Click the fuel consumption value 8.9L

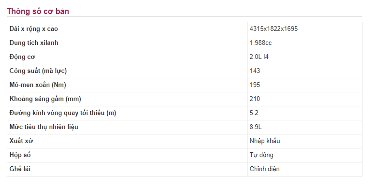coord(256,127)
